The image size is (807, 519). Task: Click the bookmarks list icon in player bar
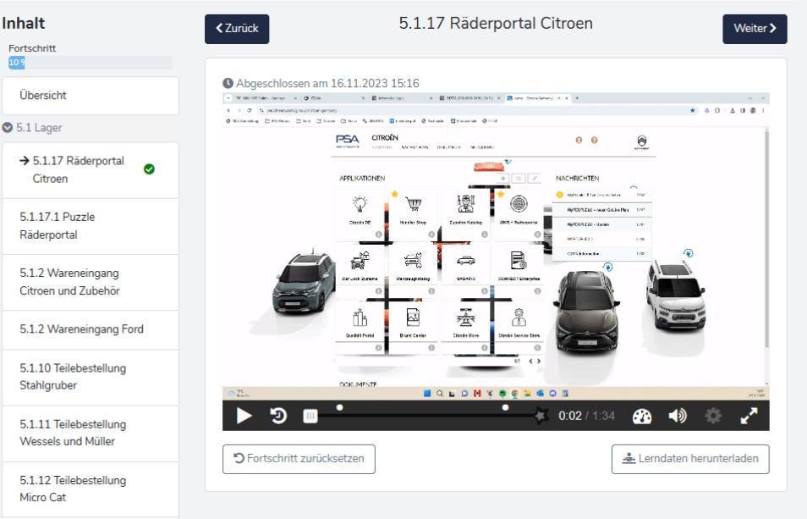point(310,416)
